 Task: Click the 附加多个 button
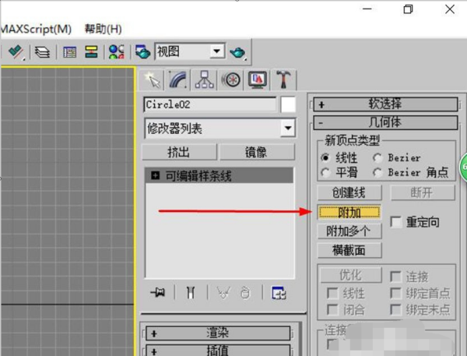[349, 231]
